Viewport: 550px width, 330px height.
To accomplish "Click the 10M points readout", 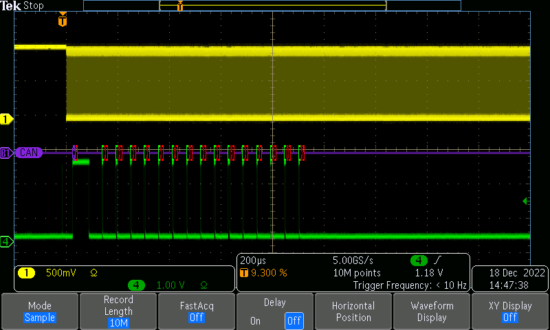I will 357,273.
